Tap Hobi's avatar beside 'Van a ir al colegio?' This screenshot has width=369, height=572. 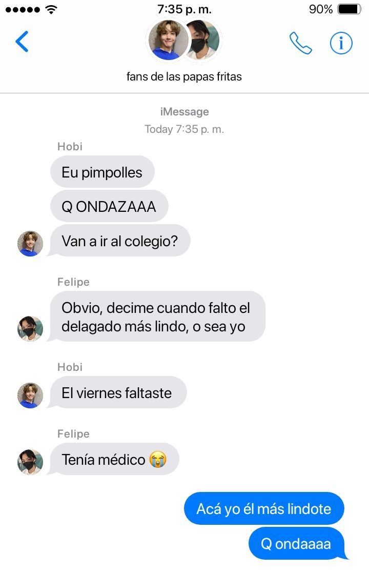[x=30, y=243]
